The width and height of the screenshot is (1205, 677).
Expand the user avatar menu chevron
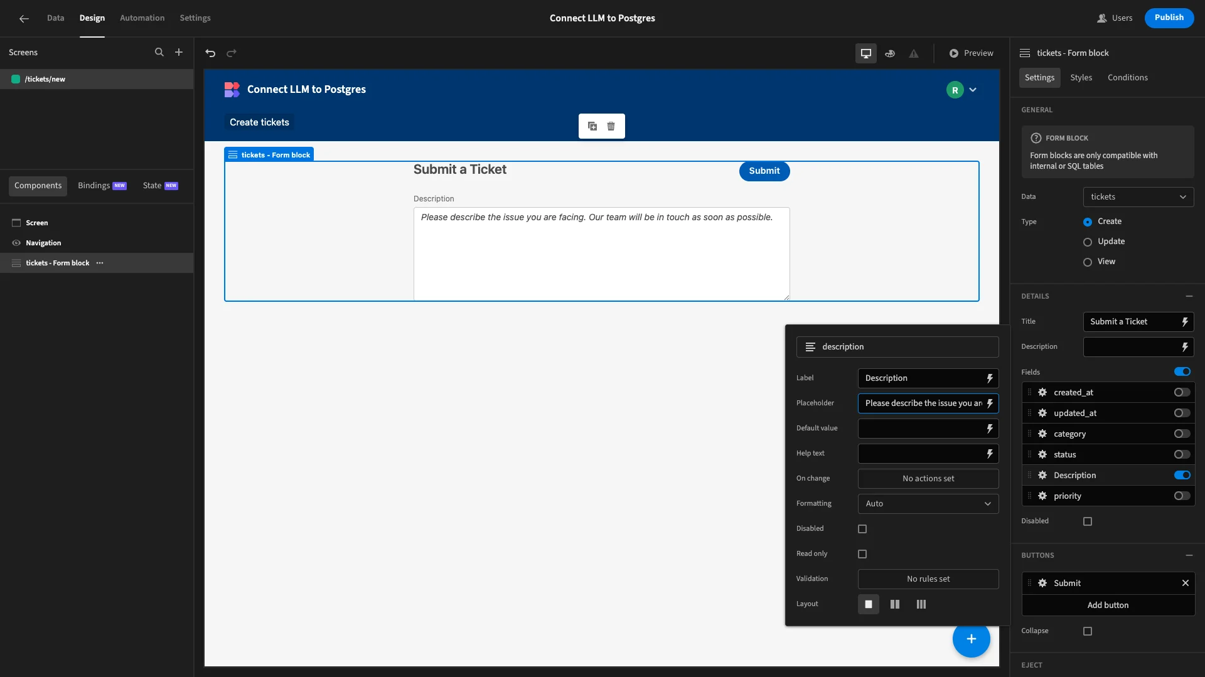[x=973, y=90]
